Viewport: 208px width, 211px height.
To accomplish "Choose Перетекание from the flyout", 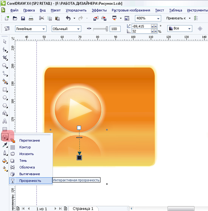I will tap(31, 141).
